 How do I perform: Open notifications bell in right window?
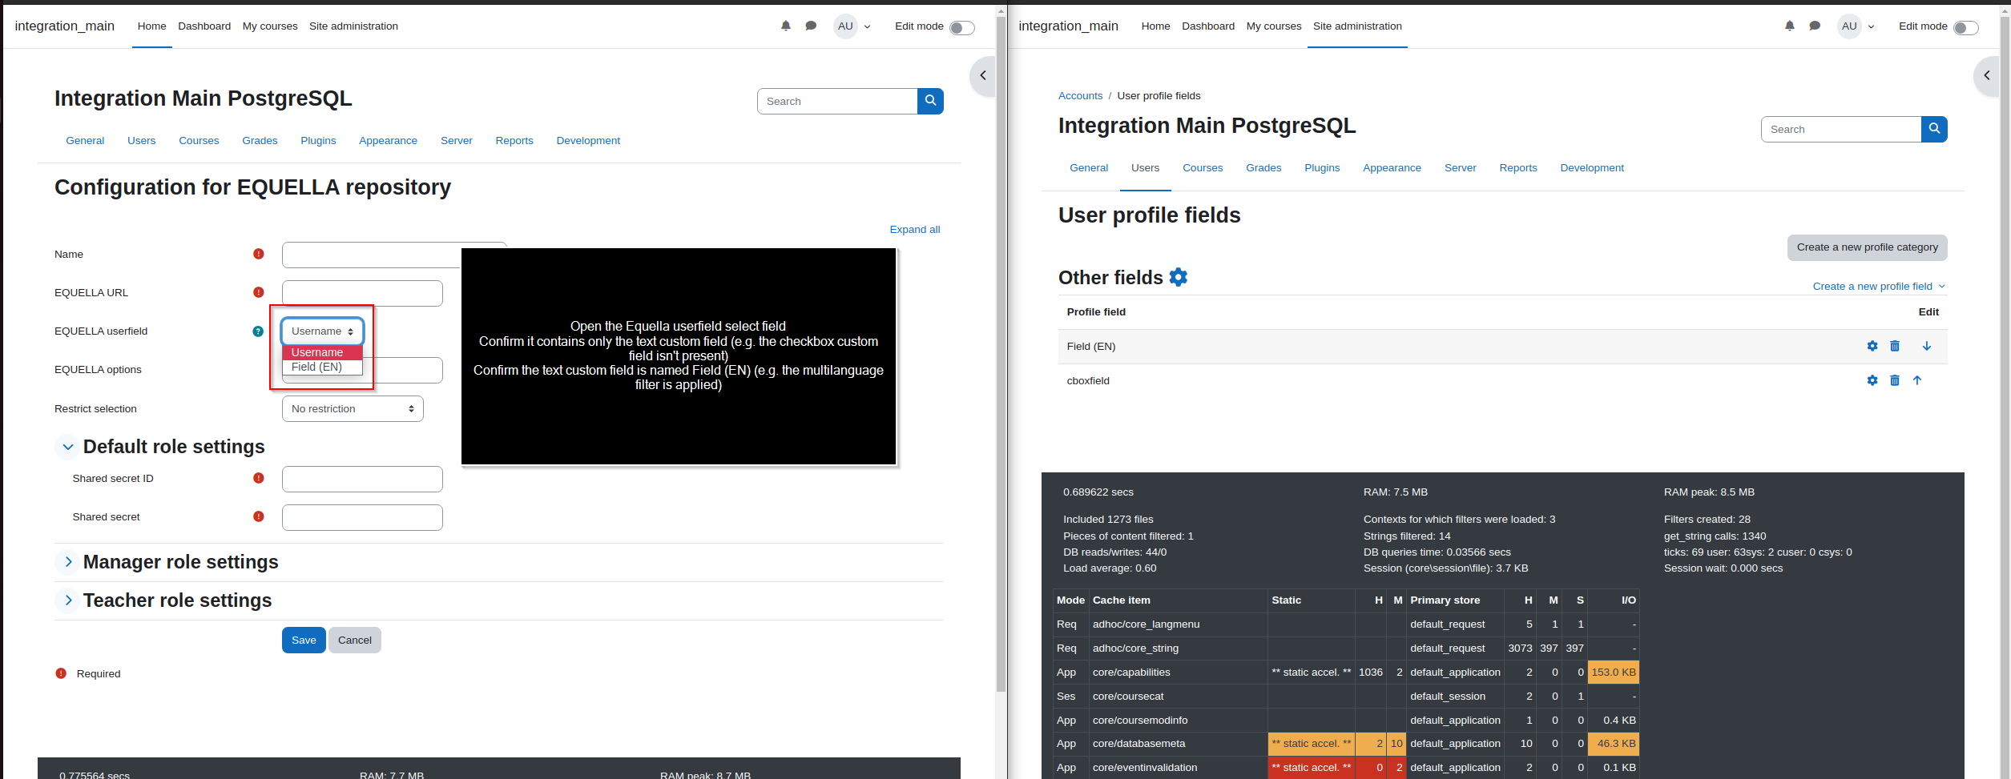click(x=1790, y=26)
